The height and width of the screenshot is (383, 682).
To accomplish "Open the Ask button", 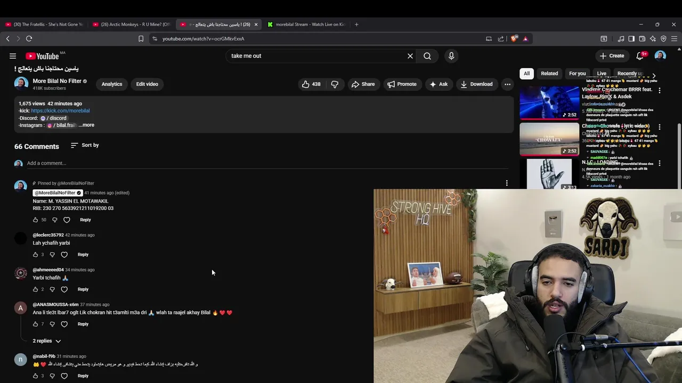I will (439, 84).
